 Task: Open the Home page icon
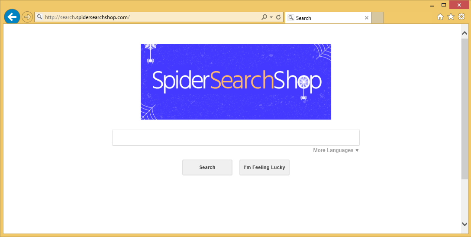pos(440,17)
